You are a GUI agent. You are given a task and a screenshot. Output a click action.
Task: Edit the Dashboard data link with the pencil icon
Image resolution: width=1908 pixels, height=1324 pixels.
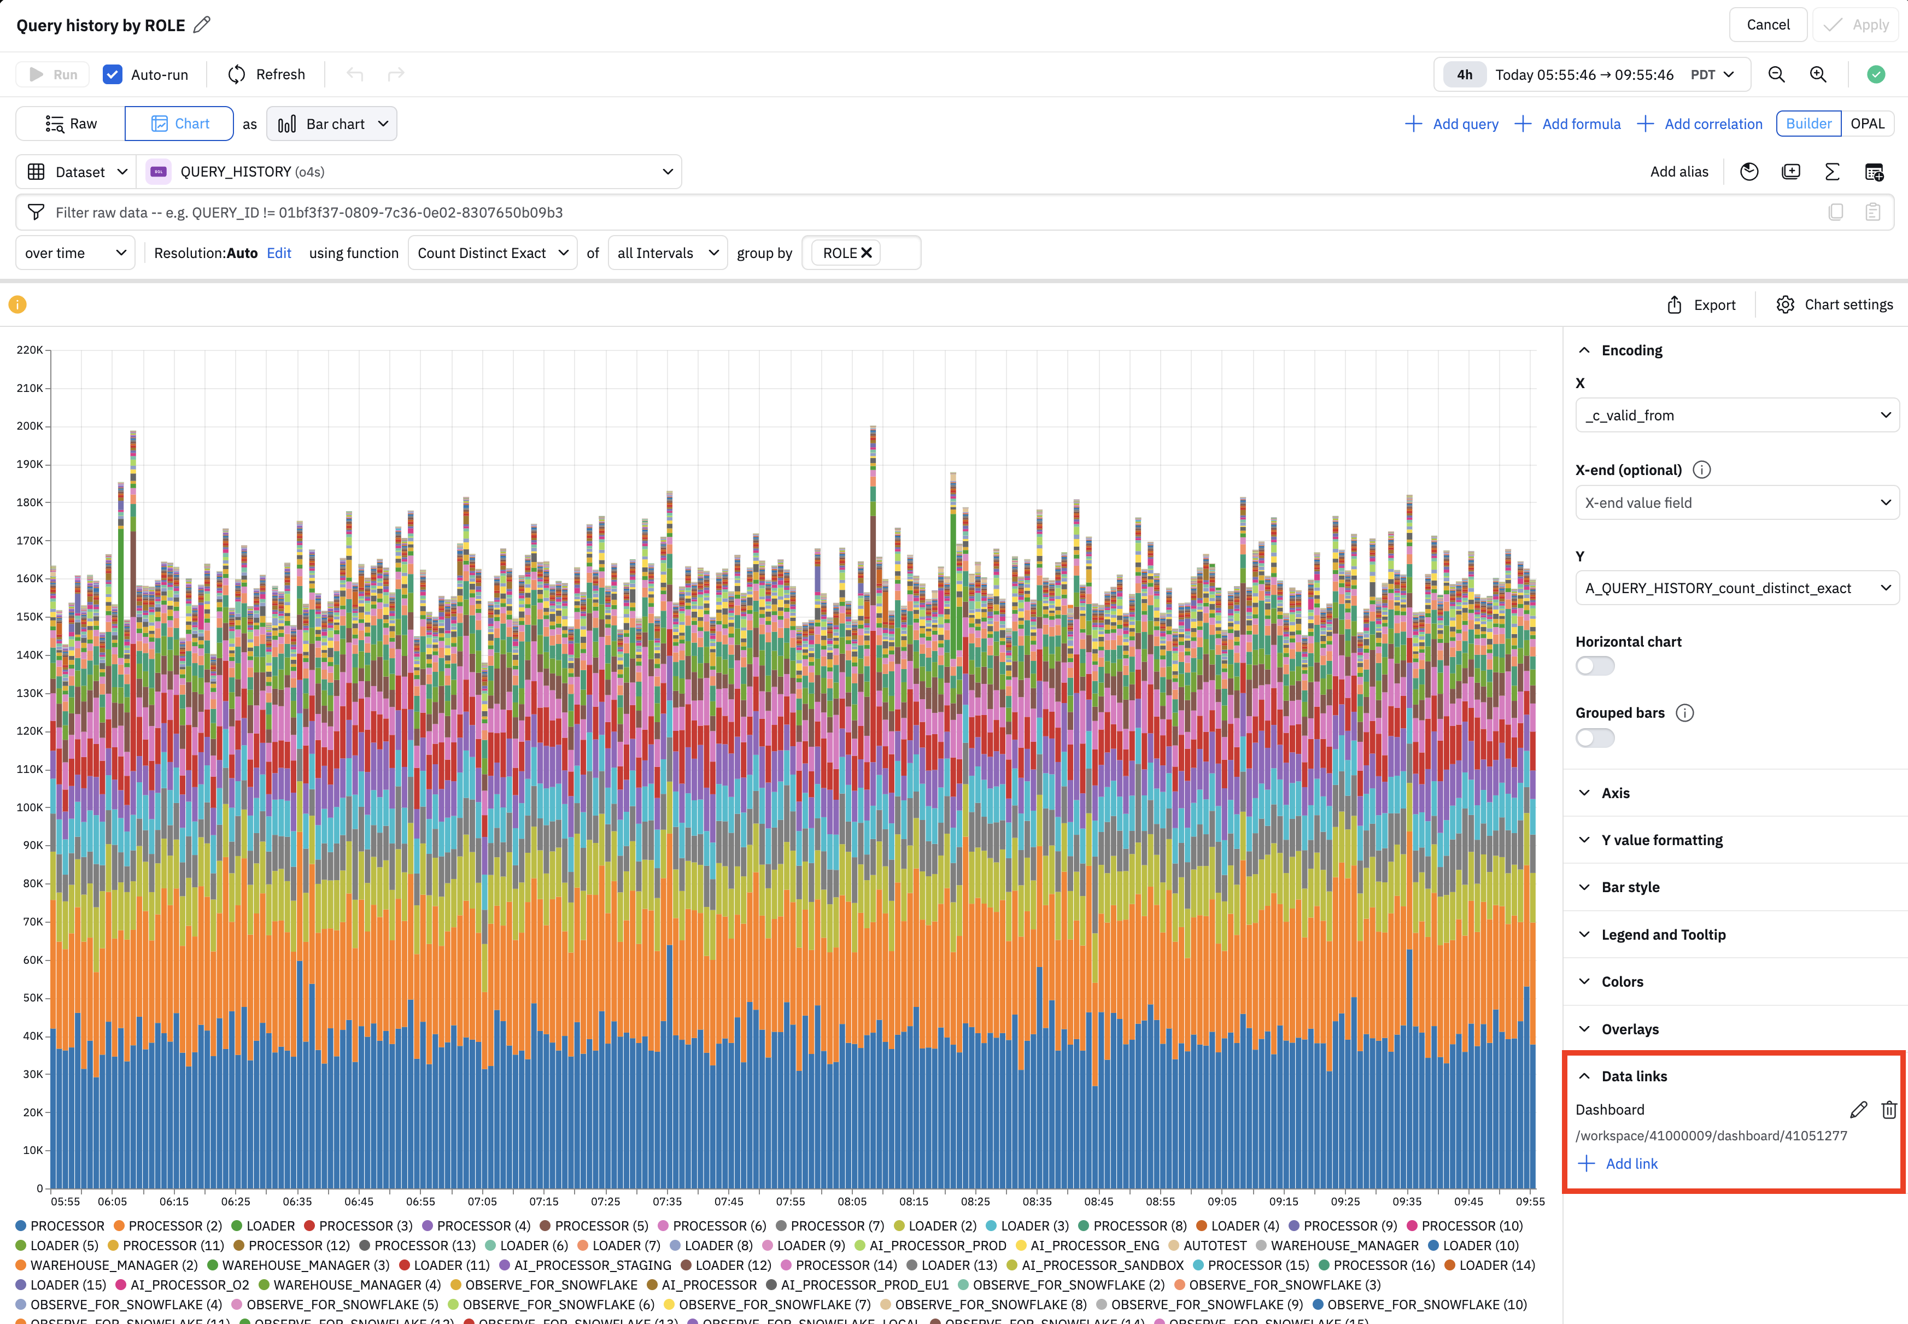[1858, 1110]
